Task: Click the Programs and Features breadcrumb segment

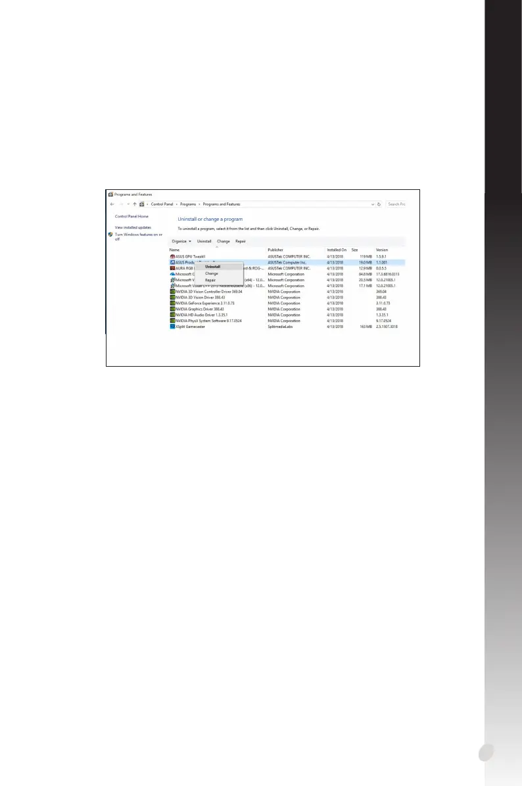Action: (x=222, y=204)
